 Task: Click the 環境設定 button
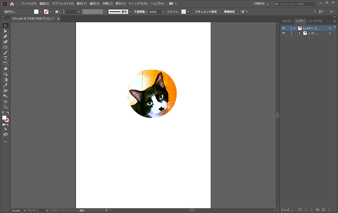[x=229, y=12]
